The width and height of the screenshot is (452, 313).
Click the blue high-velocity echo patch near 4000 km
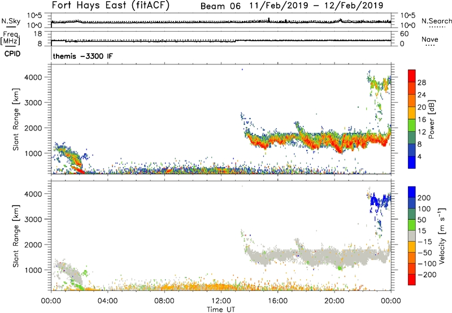tap(380, 201)
